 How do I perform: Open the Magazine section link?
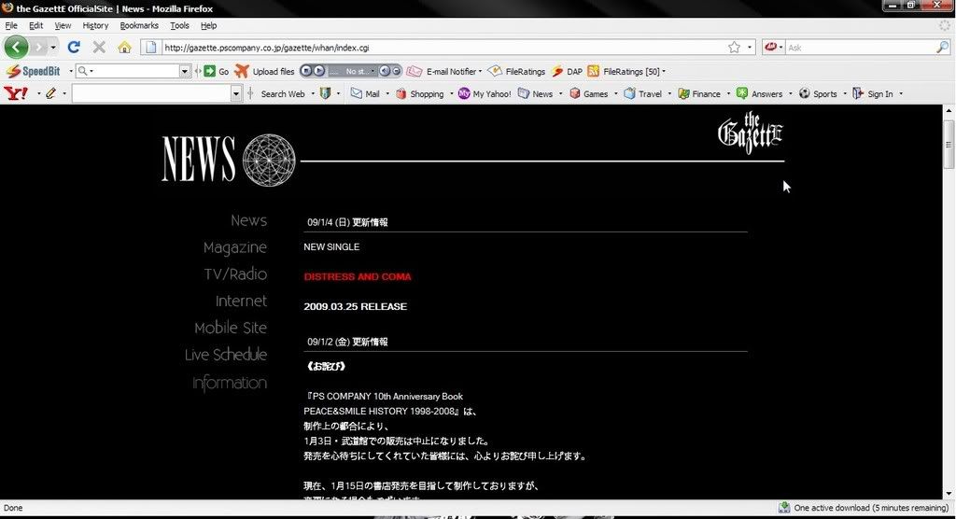[x=234, y=247]
